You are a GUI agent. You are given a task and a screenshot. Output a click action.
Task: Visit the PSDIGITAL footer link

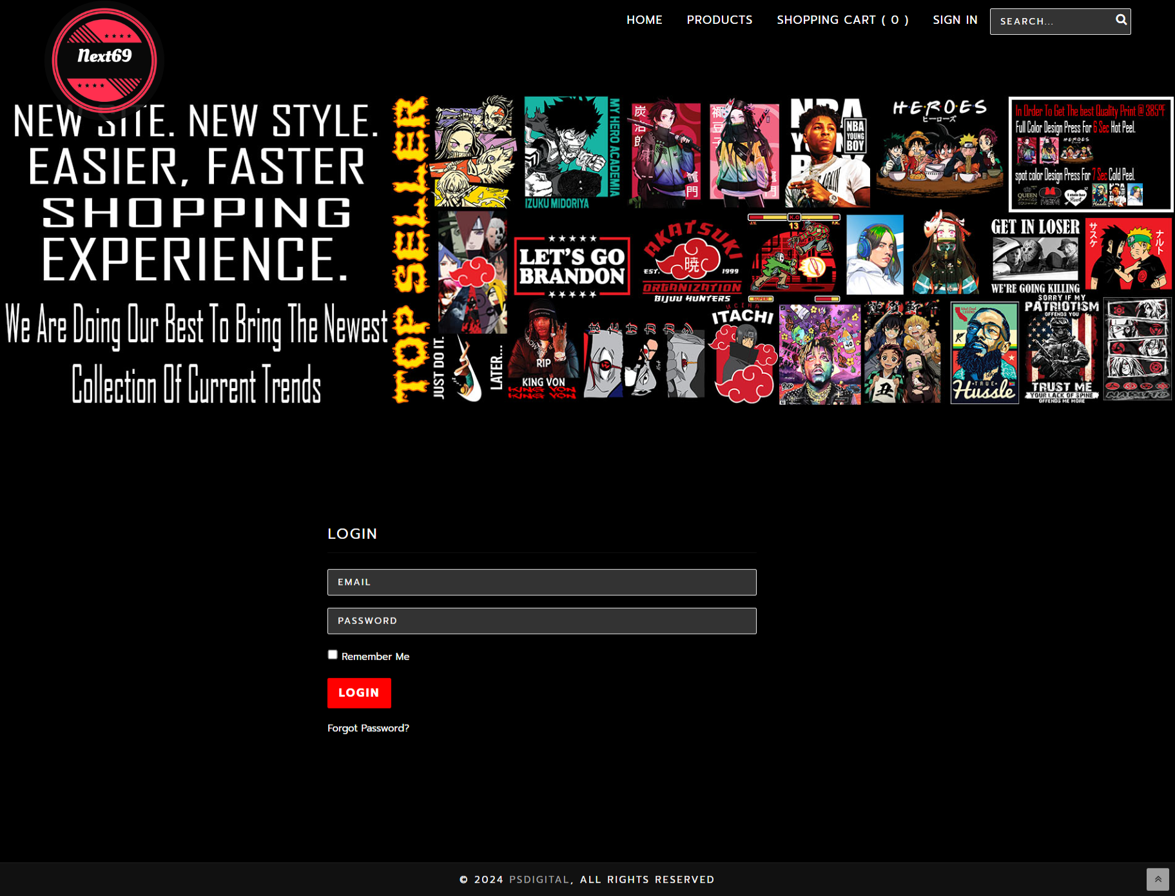tap(539, 879)
